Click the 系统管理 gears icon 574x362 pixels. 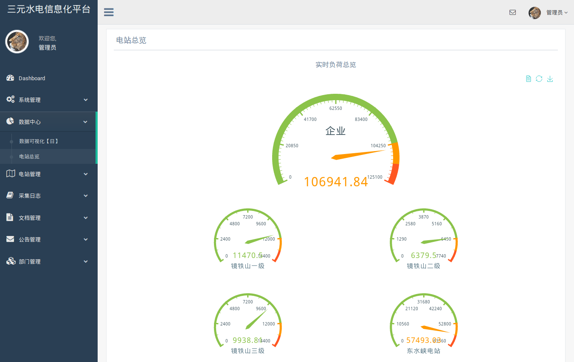(x=11, y=100)
